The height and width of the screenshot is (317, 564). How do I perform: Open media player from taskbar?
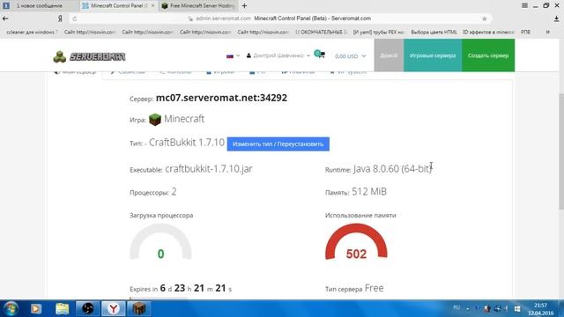tap(36, 309)
